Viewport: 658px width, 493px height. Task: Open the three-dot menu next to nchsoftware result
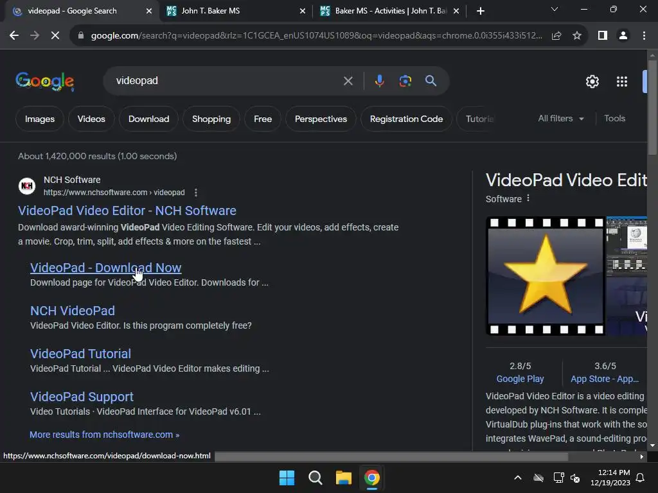pyautogui.click(x=195, y=193)
